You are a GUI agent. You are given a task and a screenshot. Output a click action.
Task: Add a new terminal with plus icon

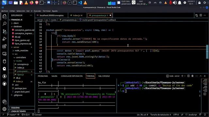(182, 76)
